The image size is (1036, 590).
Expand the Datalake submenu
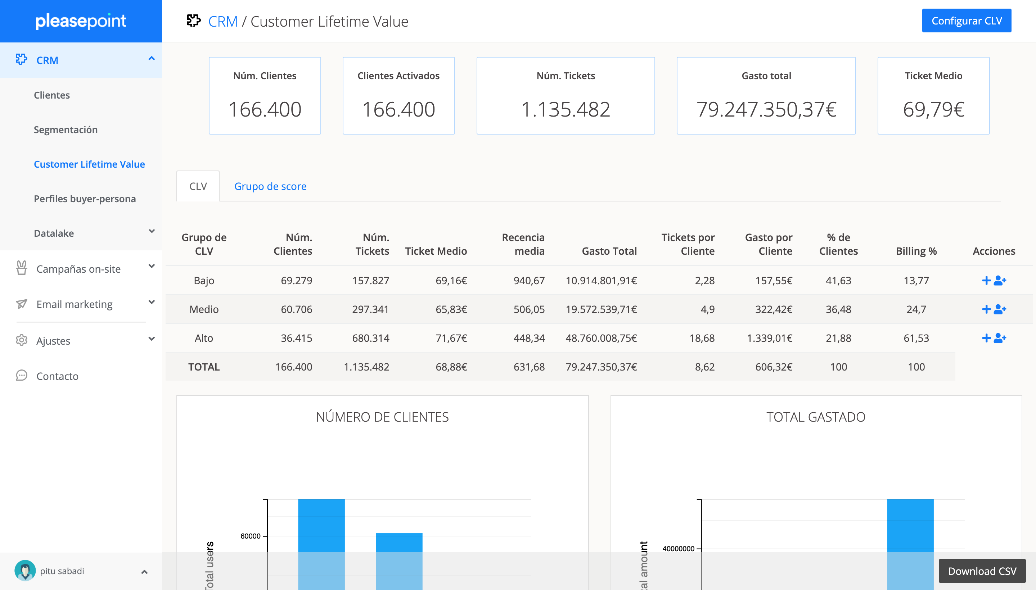click(152, 231)
